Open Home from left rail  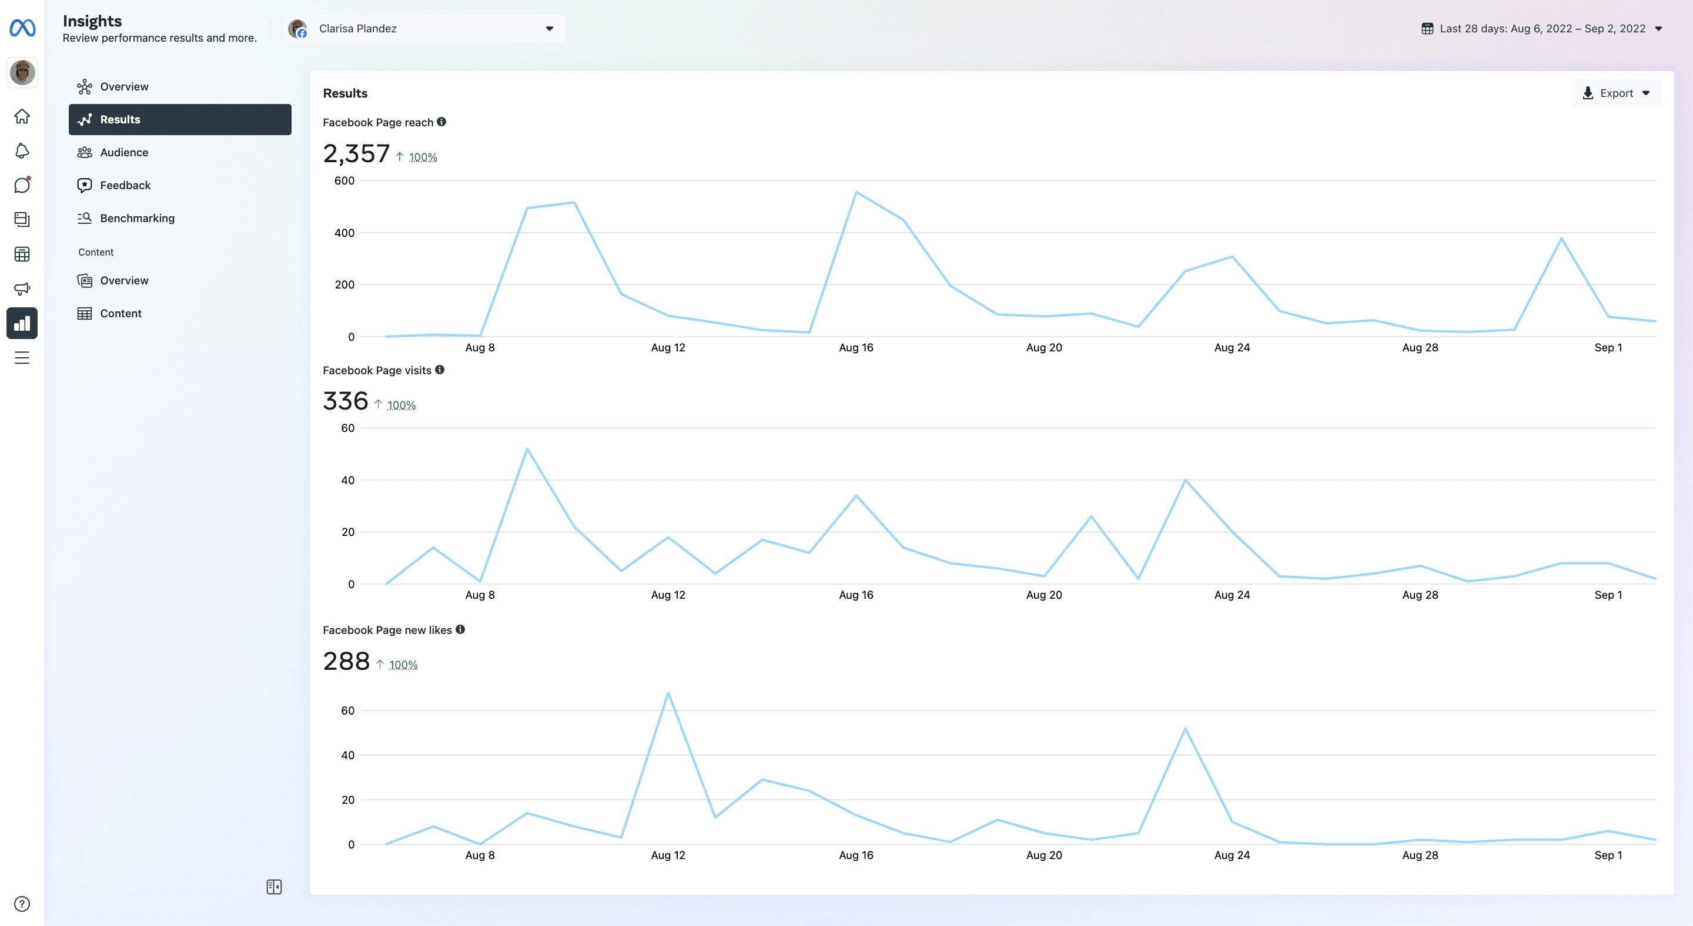(22, 116)
